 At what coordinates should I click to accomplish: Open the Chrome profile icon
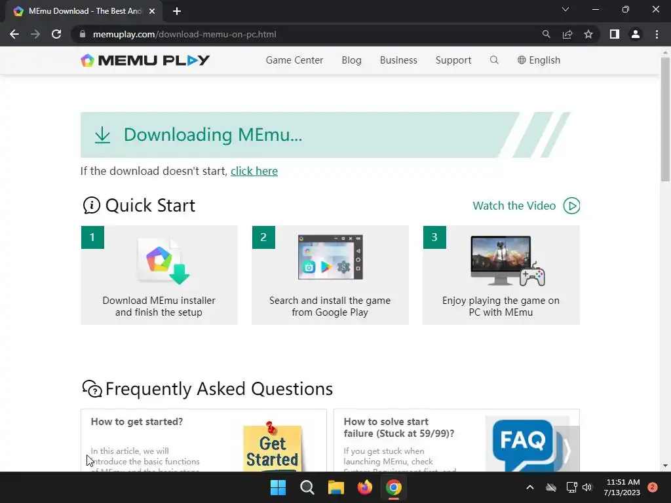[x=636, y=34]
